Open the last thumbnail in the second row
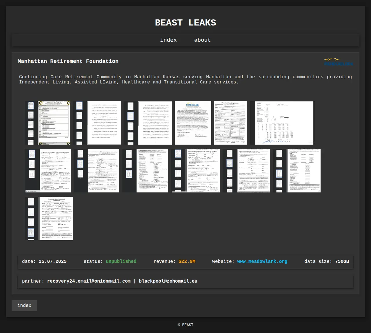Viewport: 371px width, 333px height. (x=297, y=171)
